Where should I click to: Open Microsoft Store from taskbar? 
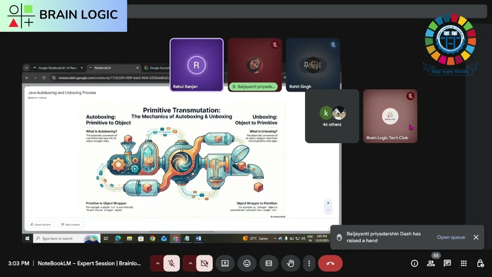pos(141,239)
